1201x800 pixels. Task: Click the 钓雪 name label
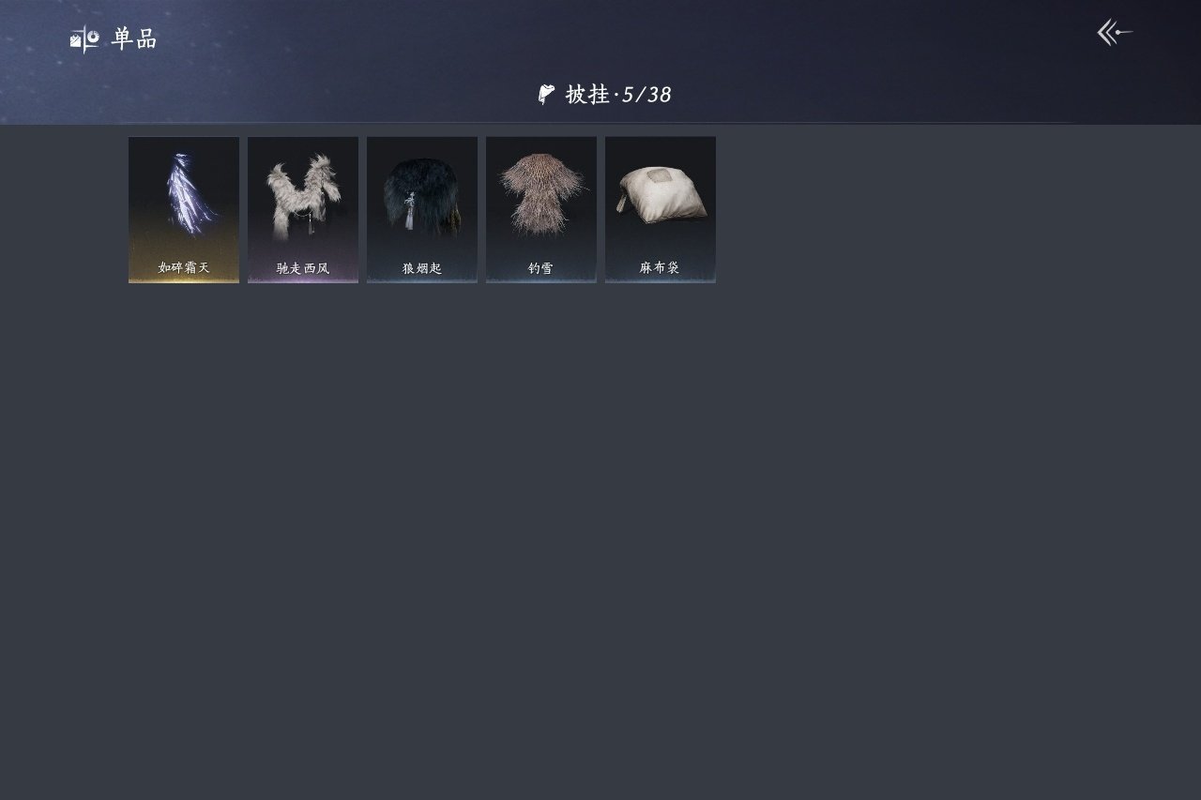(x=541, y=268)
